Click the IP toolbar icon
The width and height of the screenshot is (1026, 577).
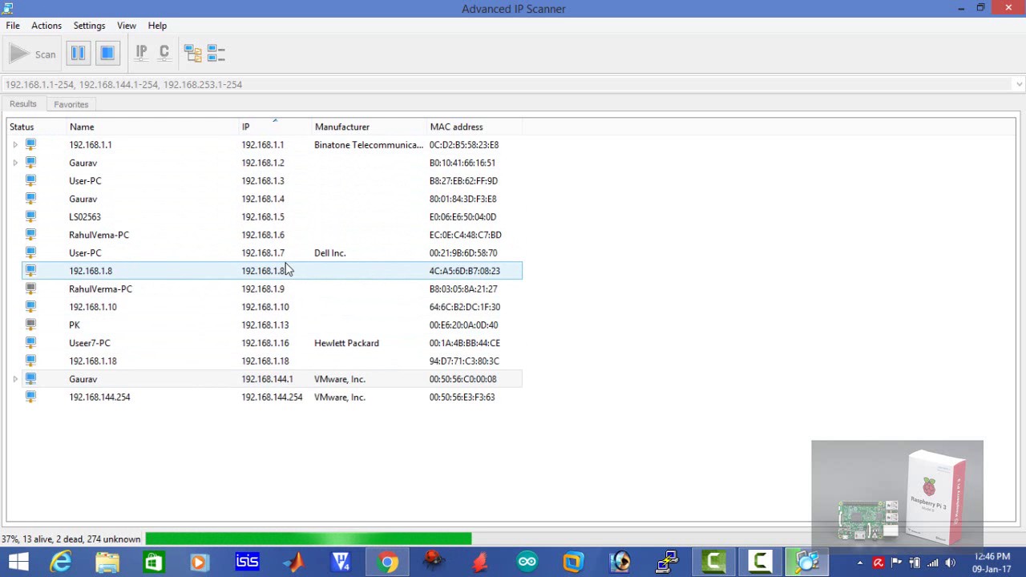coord(142,54)
